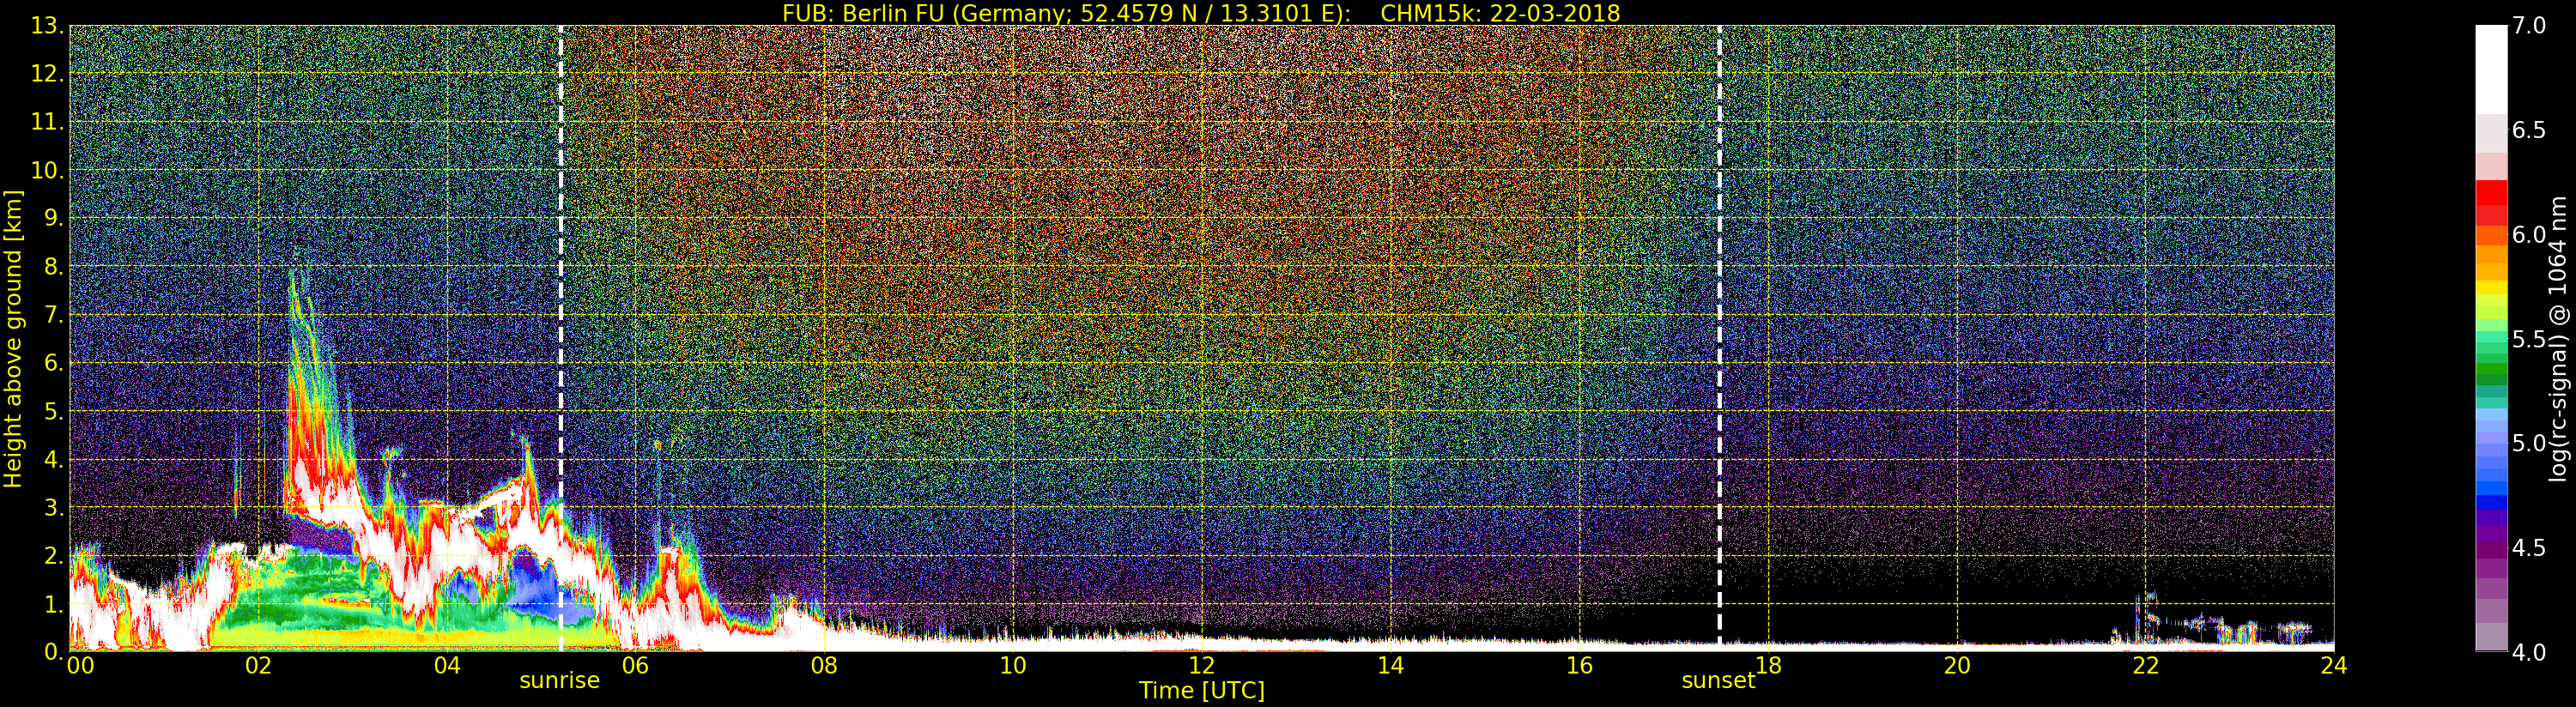This screenshot has width=2576, height=707.
Task: Click the '13.' tick on the height axis
Action: point(47,26)
